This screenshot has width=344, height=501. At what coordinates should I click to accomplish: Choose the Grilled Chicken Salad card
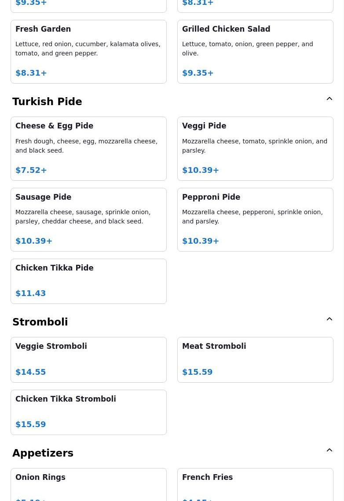tap(255, 51)
